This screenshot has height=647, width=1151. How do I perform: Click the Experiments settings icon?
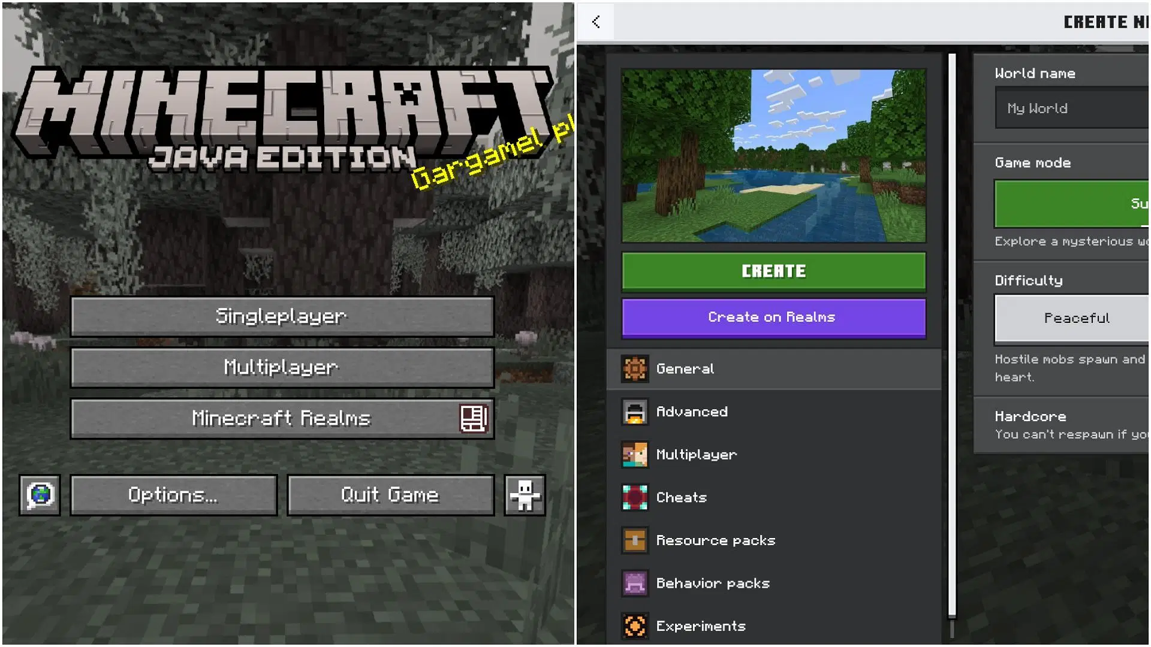pos(635,625)
